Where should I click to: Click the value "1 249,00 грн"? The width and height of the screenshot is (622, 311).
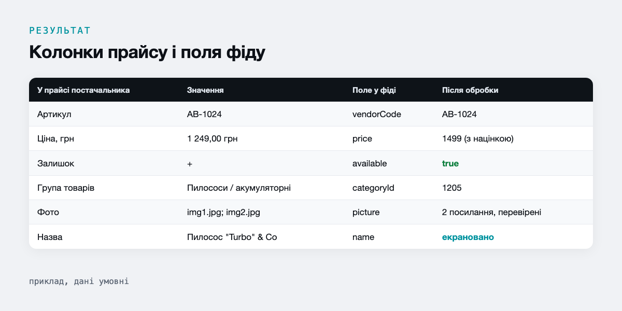213,138
